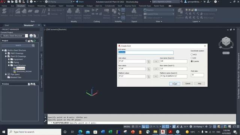240x135 pixels.
Task: Select the 3 points coordinate system option
Action: pyautogui.click(x=192, y=61)
